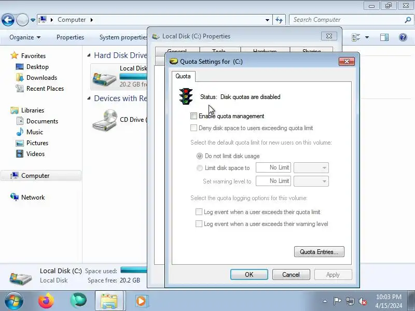Click System properties in Explorer toolbar
Viewport: 415px width, 311px height.
123,37
